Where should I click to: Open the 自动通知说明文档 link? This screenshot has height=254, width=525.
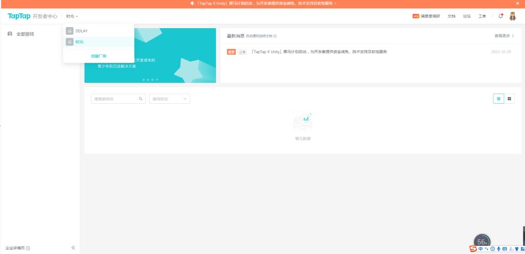tap(261, 36)
